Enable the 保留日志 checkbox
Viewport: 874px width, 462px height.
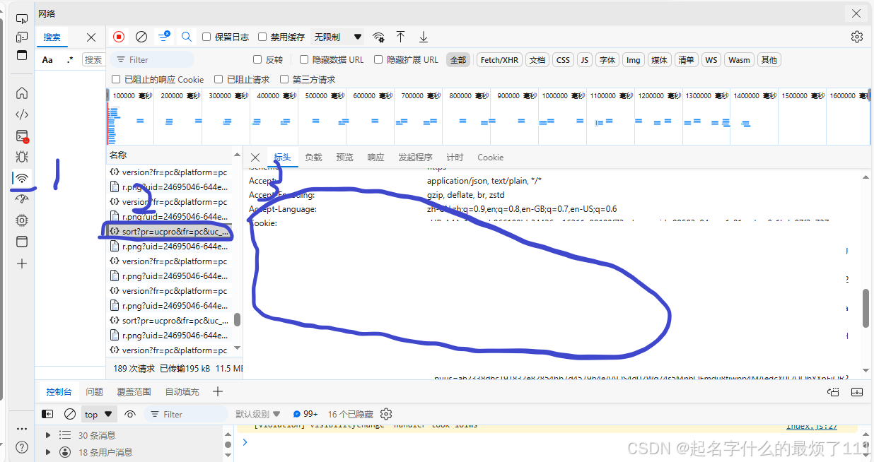pos(206,37)
